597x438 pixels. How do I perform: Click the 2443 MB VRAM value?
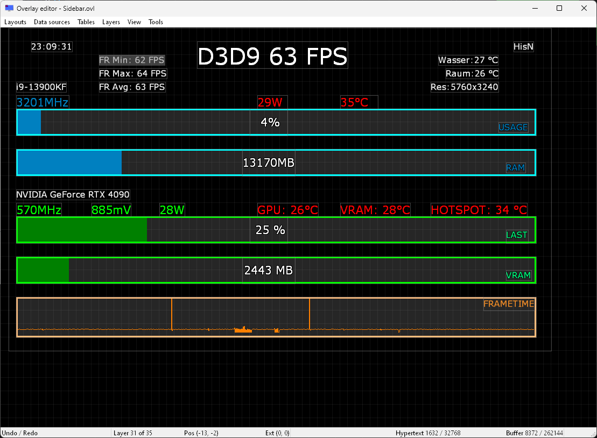coord(269,270)
